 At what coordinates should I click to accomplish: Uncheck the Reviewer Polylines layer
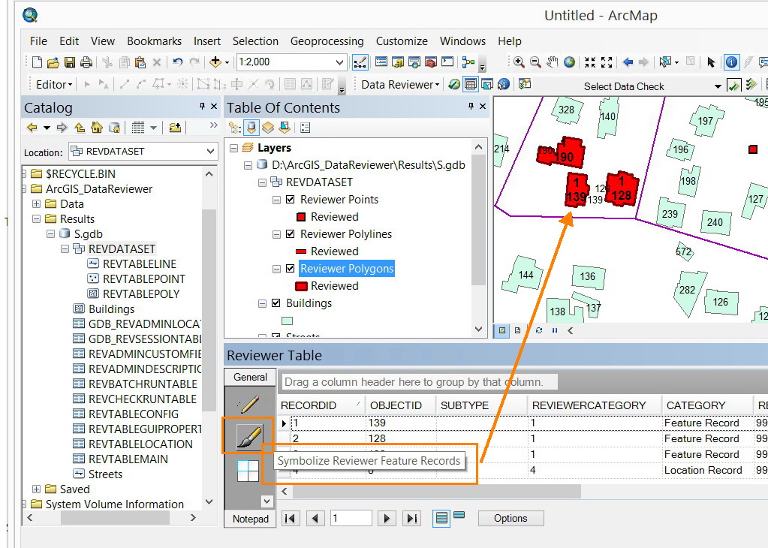point(290,233)
